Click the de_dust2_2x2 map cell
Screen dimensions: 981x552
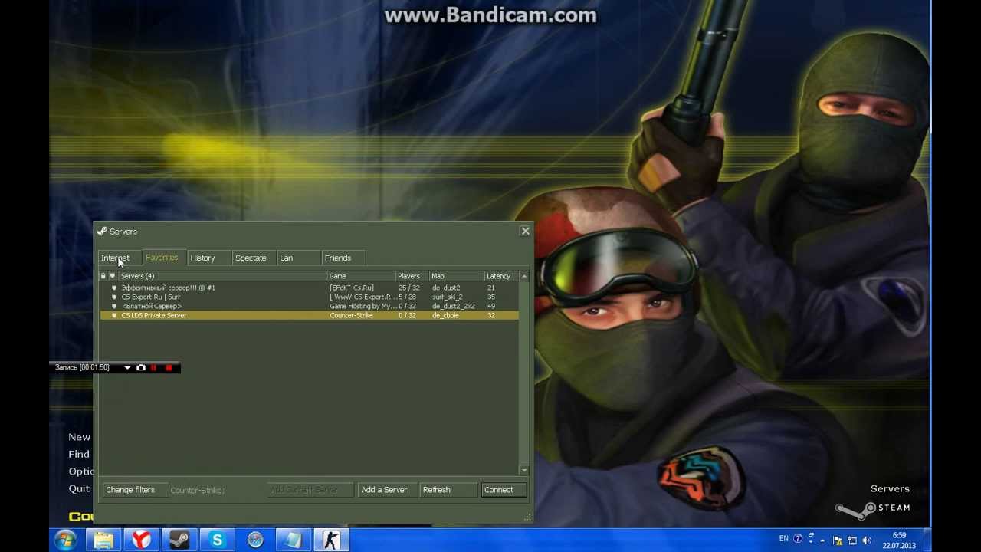tap(454, 306)
